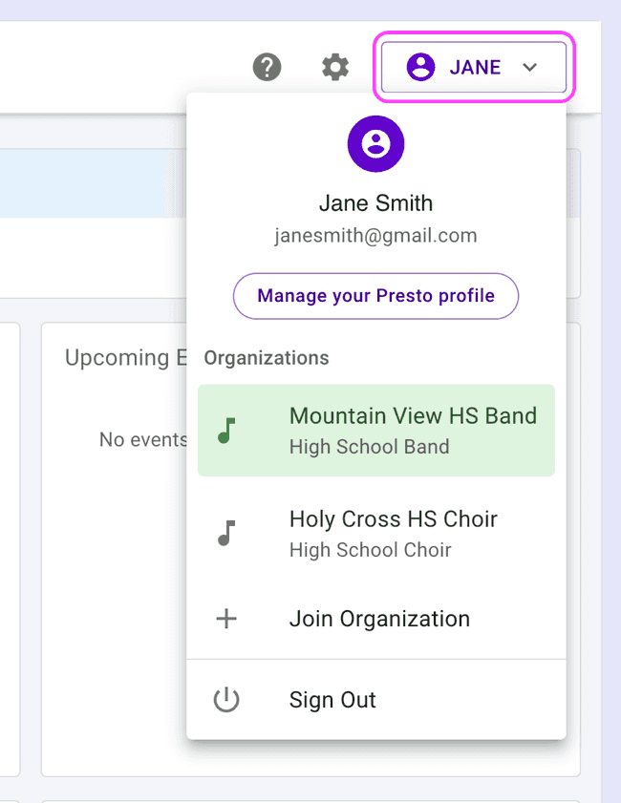Switch to Holy Cross HS Choir

(393, 519)
